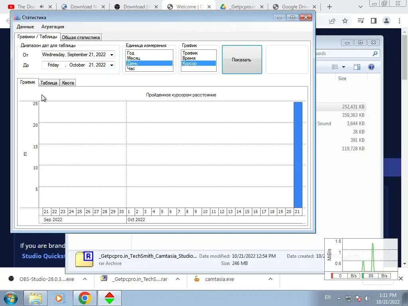
Task: Select the График sub-tab
Action: [28, 82]
